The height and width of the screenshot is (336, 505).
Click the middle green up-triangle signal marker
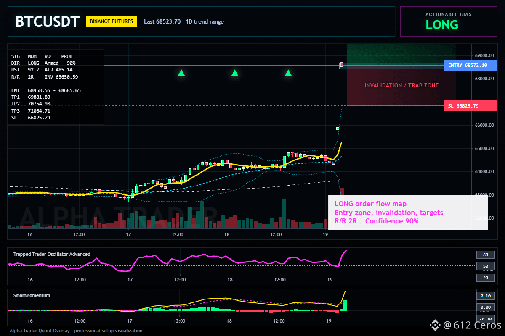tap(235, 73)
